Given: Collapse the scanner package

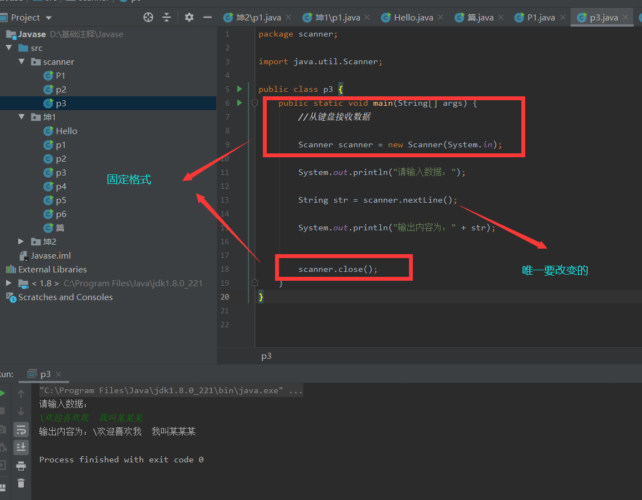Looking at the screenshot, I should point(22,62).
